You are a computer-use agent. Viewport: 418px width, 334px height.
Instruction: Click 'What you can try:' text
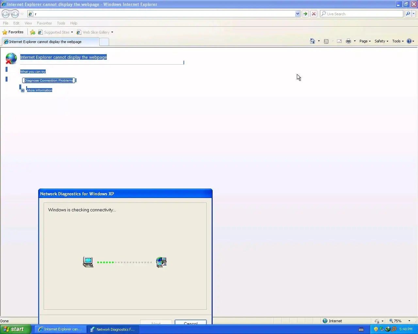33,71
